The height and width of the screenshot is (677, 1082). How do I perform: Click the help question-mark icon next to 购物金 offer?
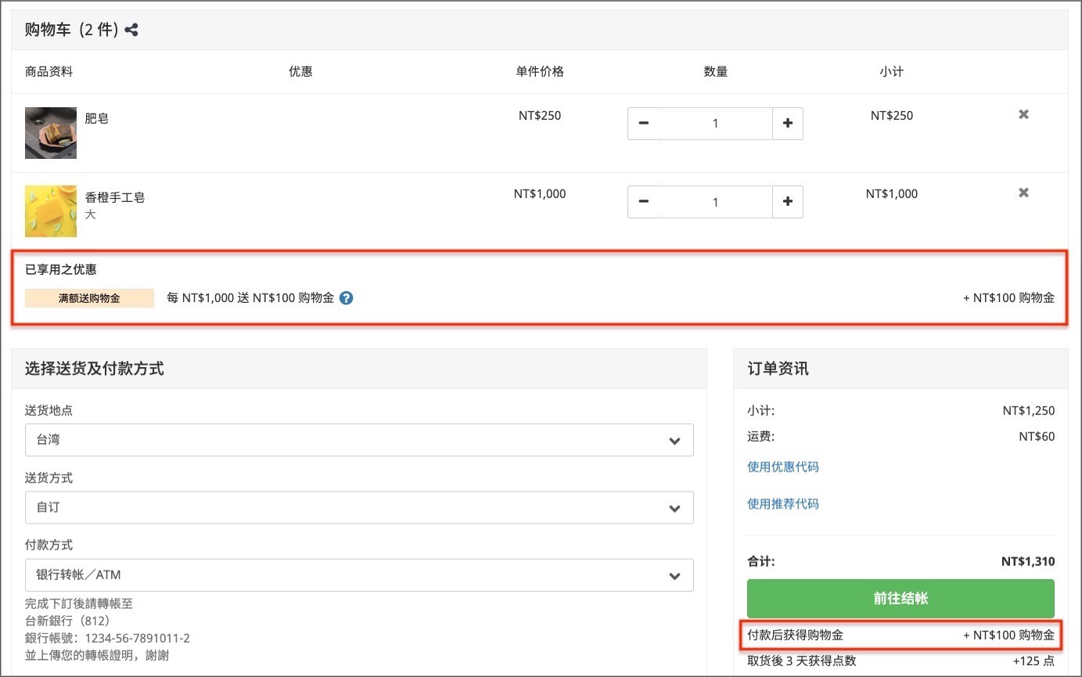tap(347, 298)
